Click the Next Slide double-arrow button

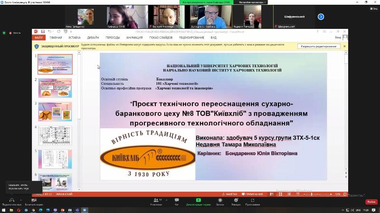pos(346,177)
